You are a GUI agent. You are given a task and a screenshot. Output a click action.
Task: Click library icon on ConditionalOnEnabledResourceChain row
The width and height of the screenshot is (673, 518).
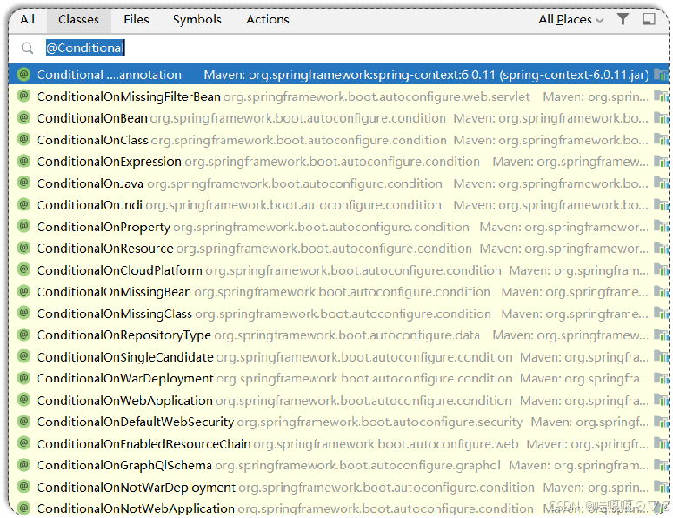pyautogui.click(x=661, y=443)
